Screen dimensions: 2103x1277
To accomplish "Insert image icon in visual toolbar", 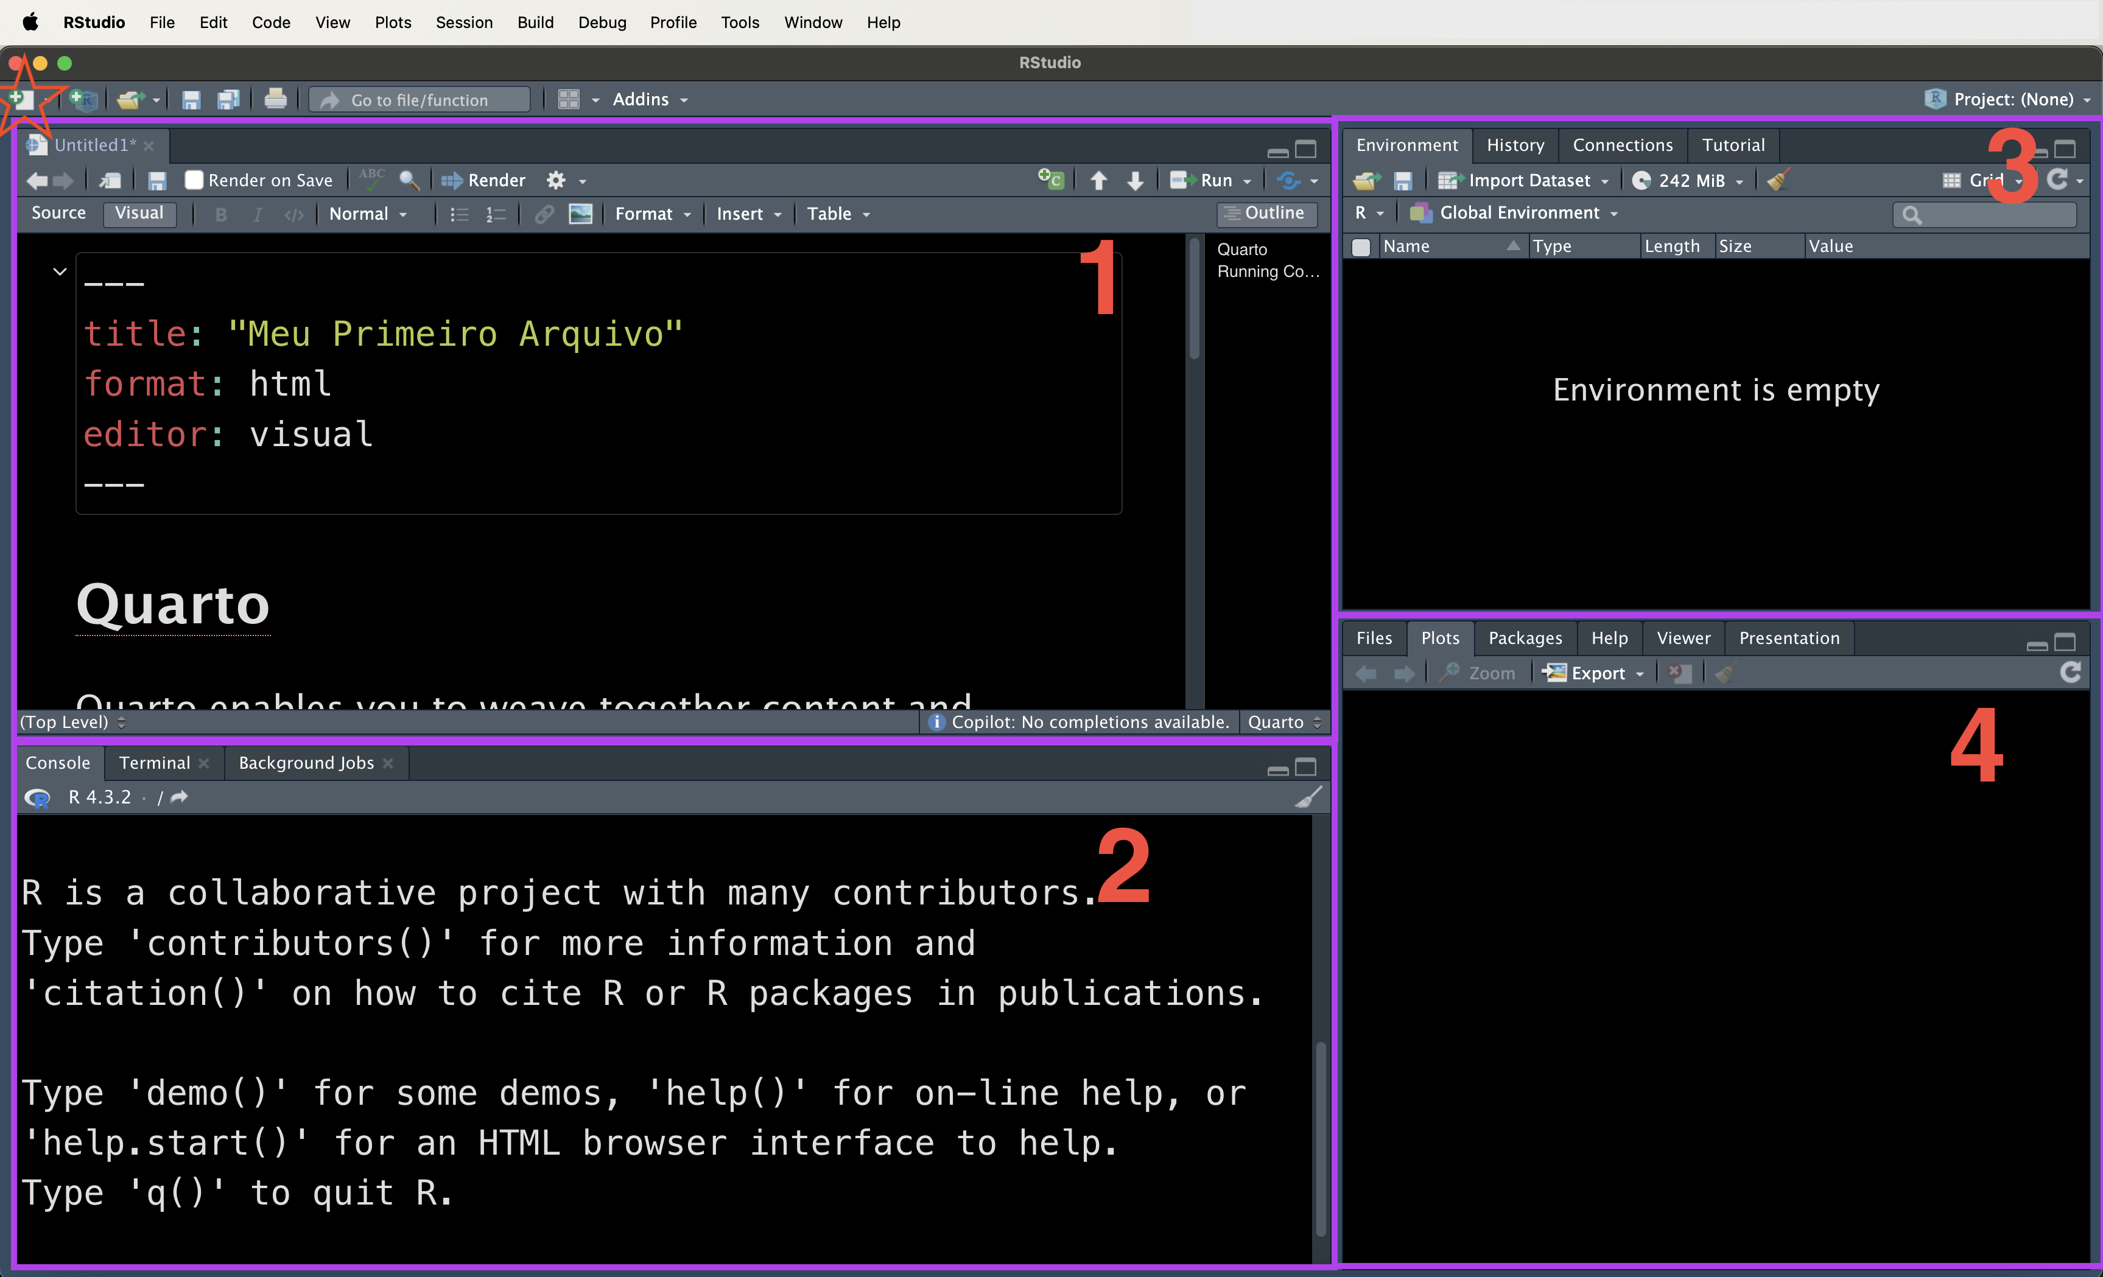I will coord(580,213).
